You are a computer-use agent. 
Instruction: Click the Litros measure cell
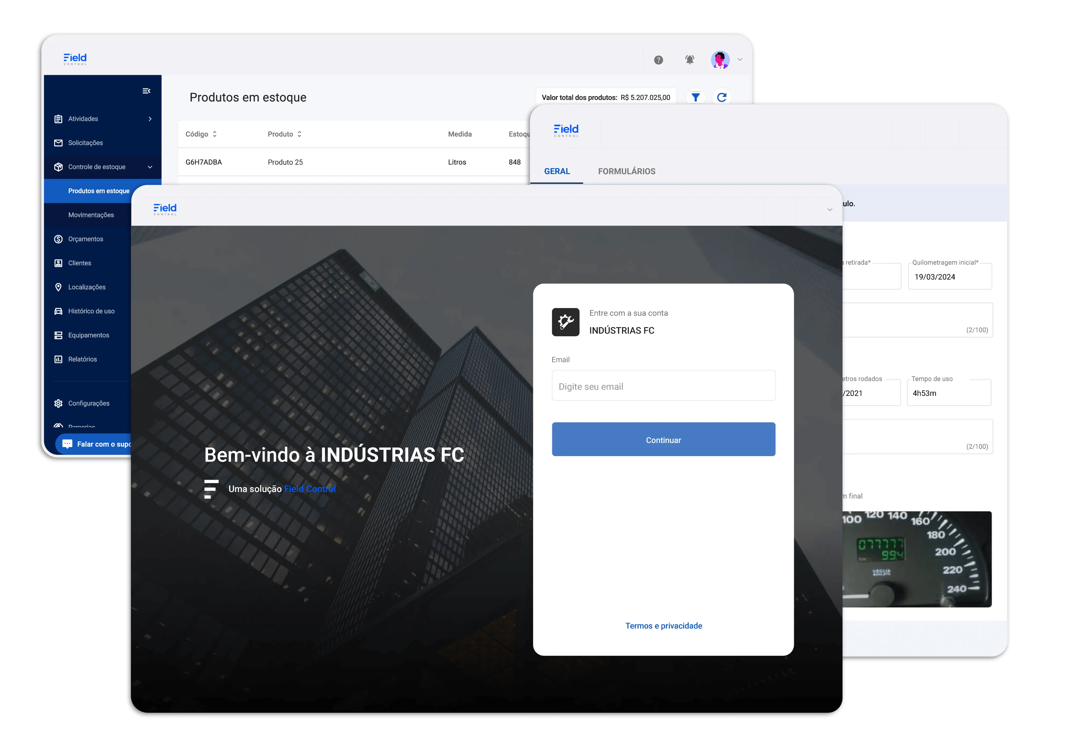point(457,162)
